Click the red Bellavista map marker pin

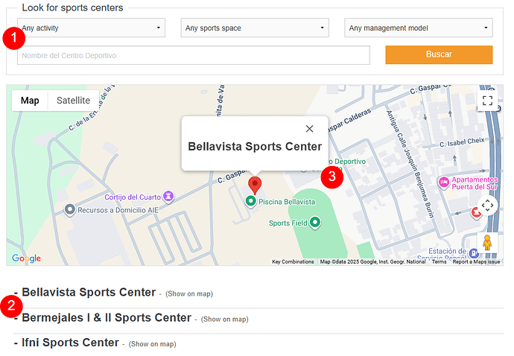pos(255,184)
